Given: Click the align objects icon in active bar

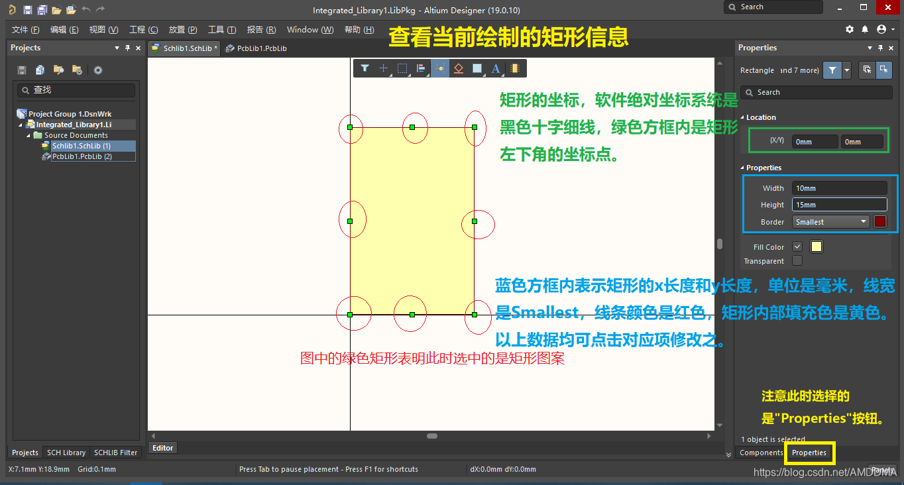Looking at the screenshot, I should (x=420, y=68).
